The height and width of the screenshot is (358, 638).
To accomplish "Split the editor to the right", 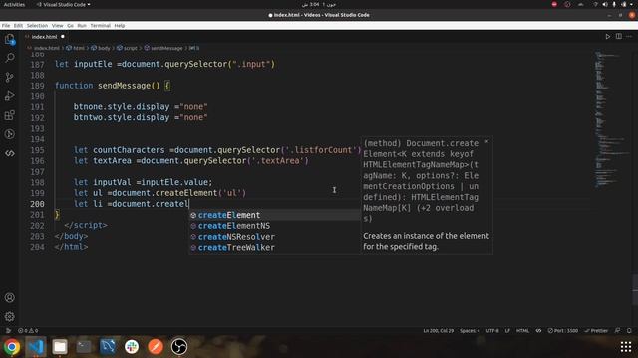I will [x=618, y=36].
